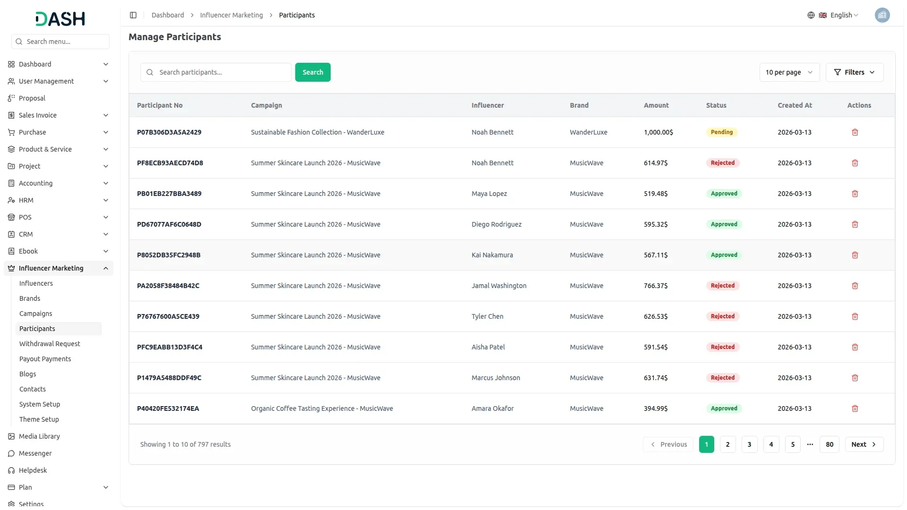This screenshot has height=510, width=907.
Task: Open Media Library from sidebar
Action: 39,436
